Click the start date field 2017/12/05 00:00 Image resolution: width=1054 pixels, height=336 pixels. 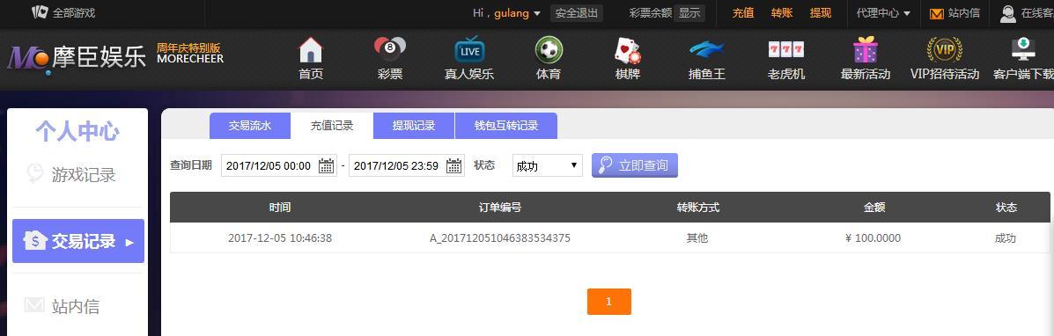click(x=279, y=165)
